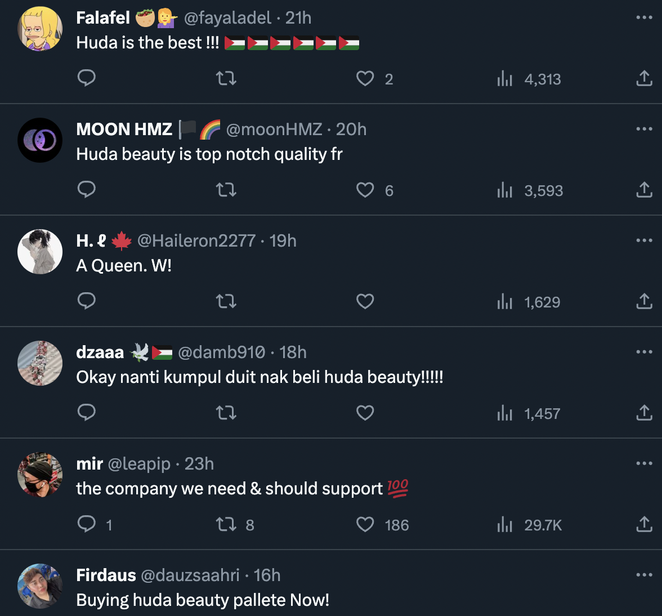The image size is (662, 616).
Task: Like mir's tweet with 186 likes
Action: pos(365,525)
